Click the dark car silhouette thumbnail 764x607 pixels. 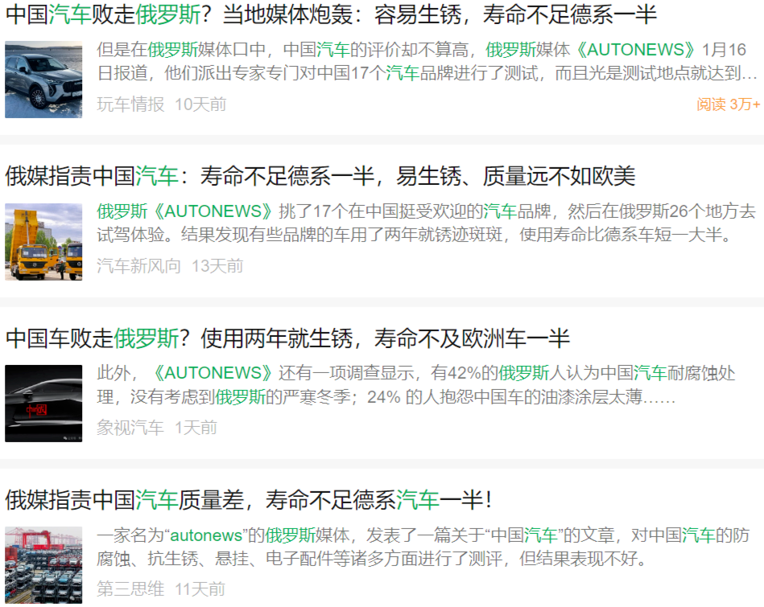coord(43,403)
